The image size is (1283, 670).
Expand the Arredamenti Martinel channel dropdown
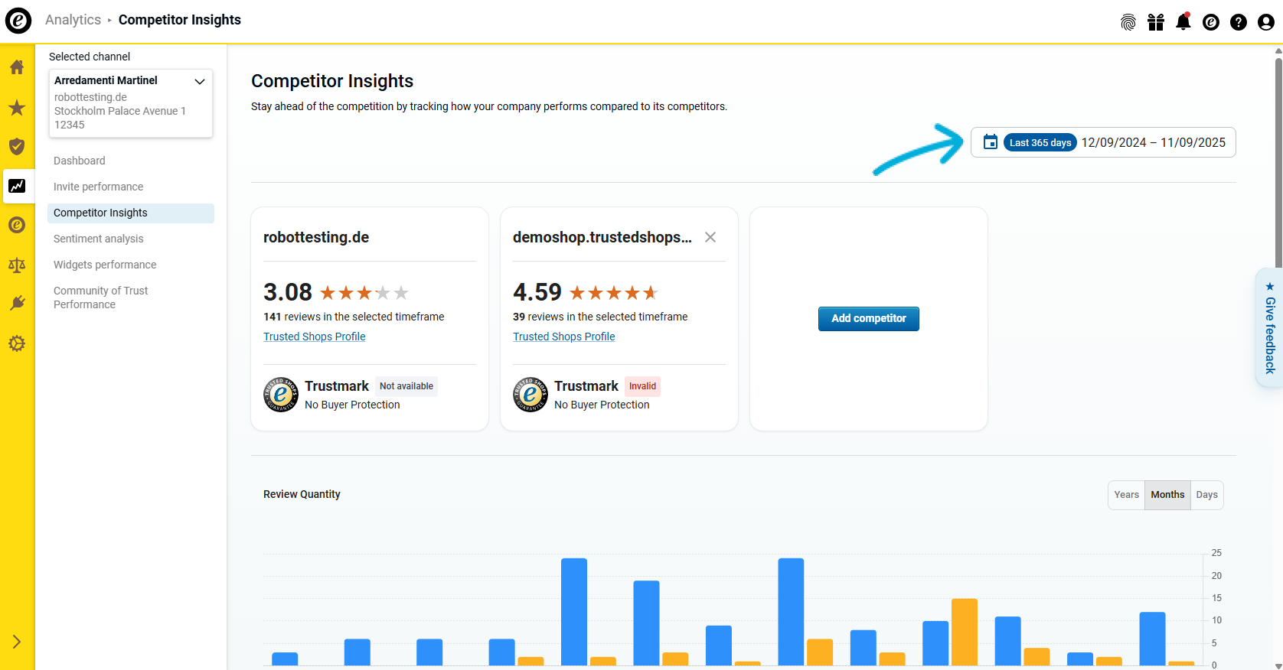tap(199, 81)
